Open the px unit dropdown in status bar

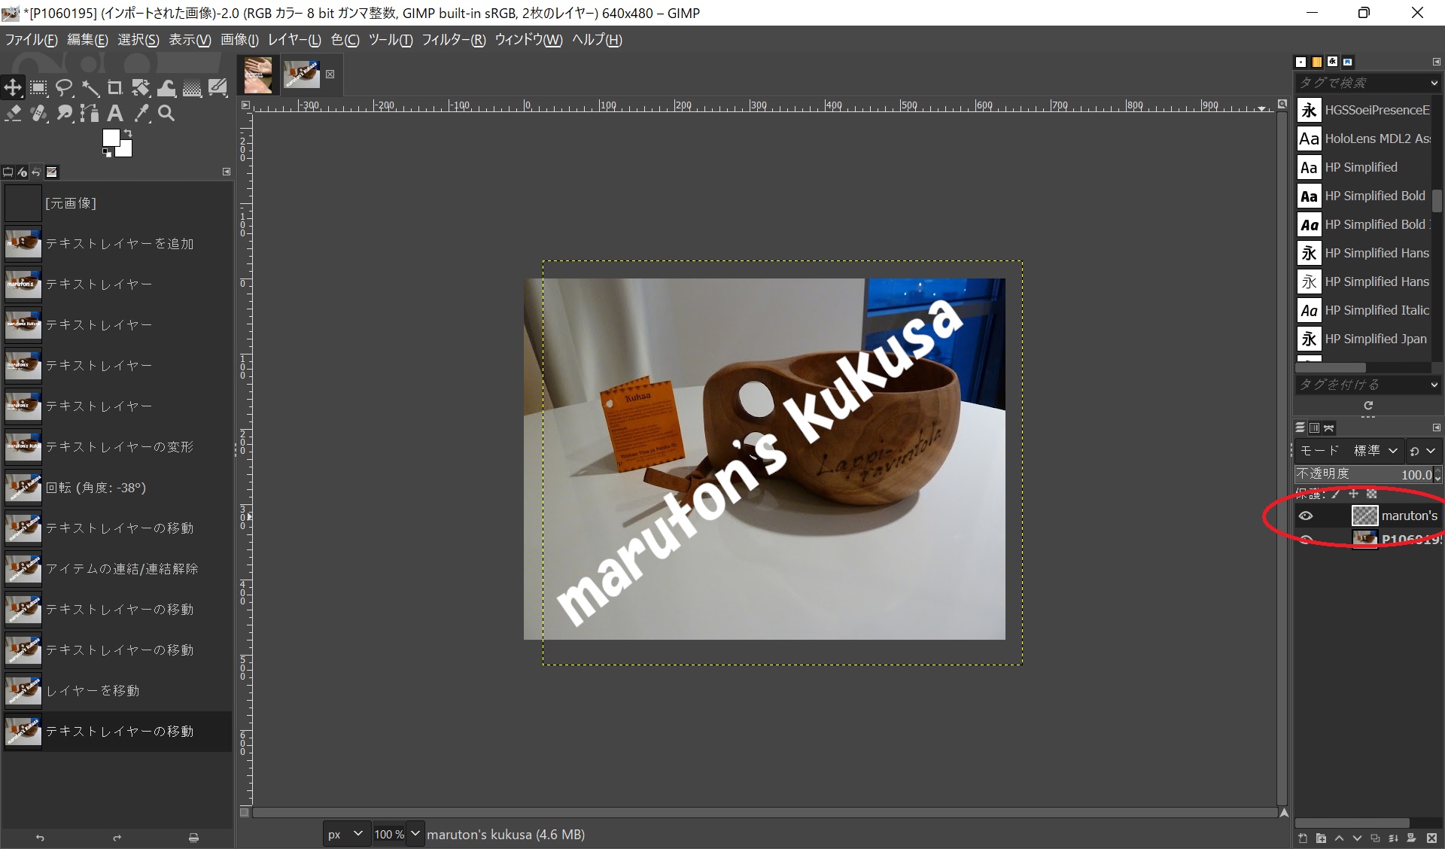(346, 834)
